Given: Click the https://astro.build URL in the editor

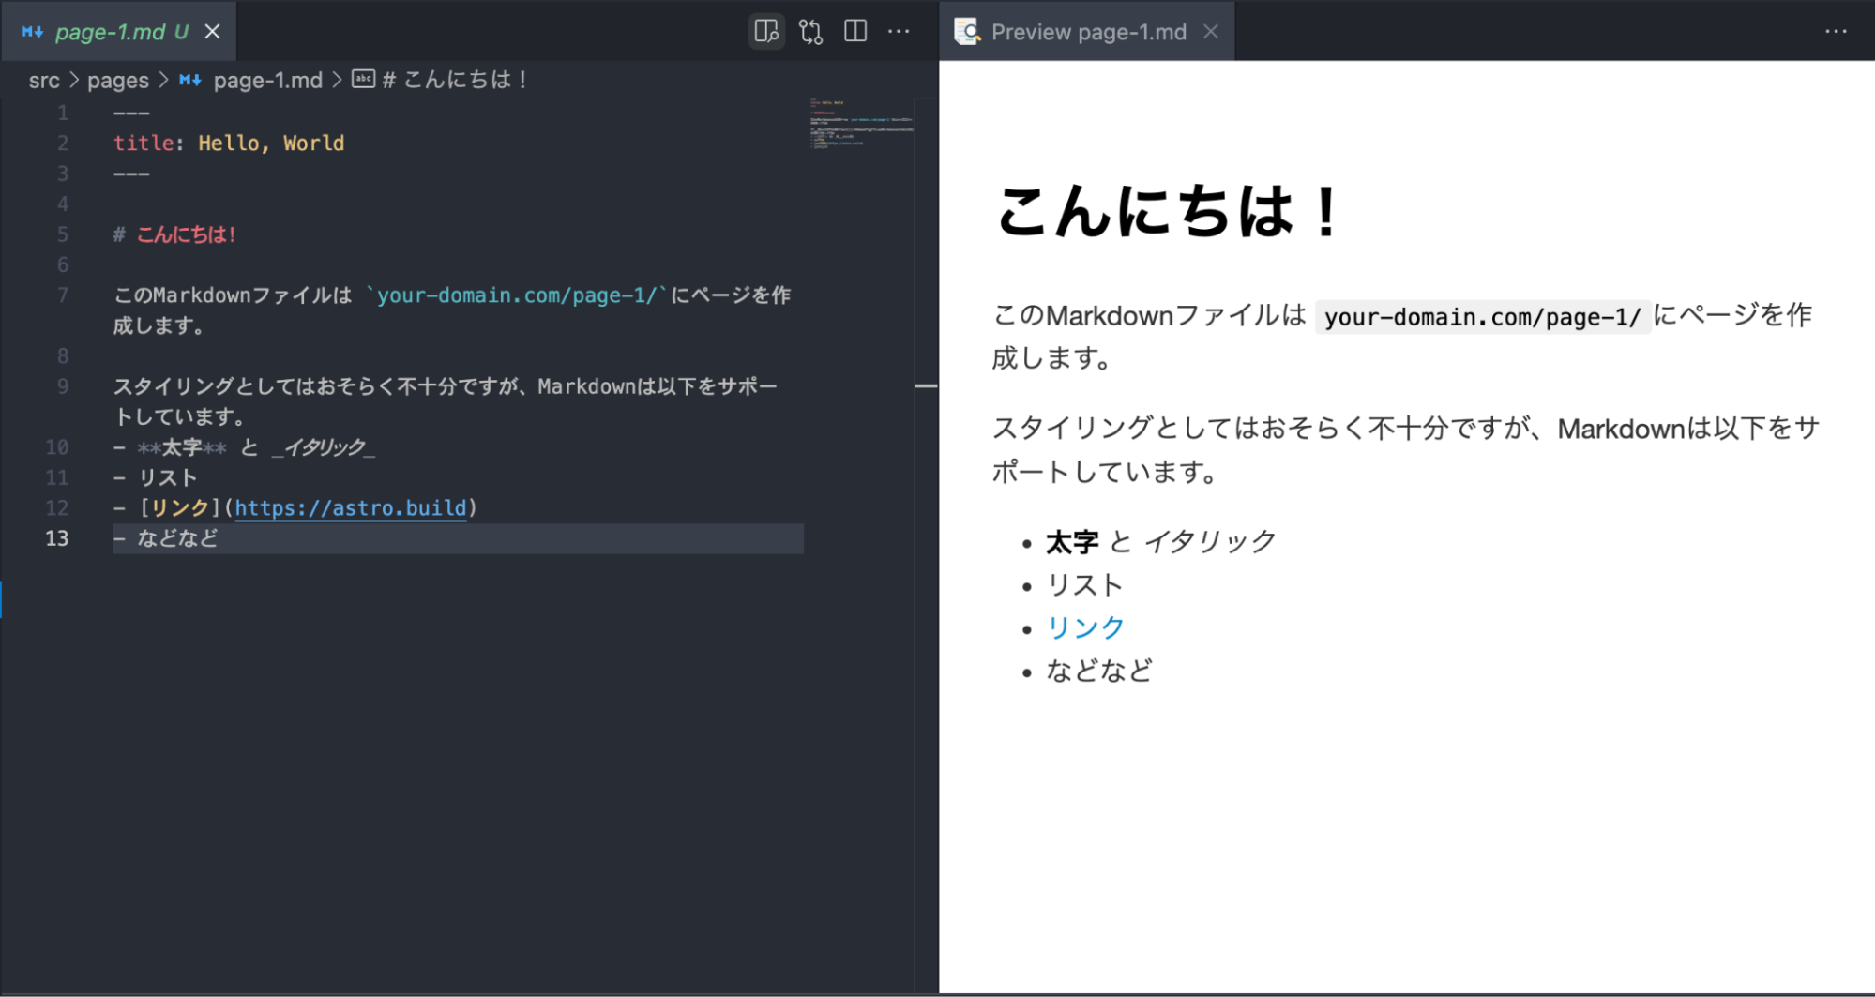Looking at the screenshot, I should [x=350, y=507].
